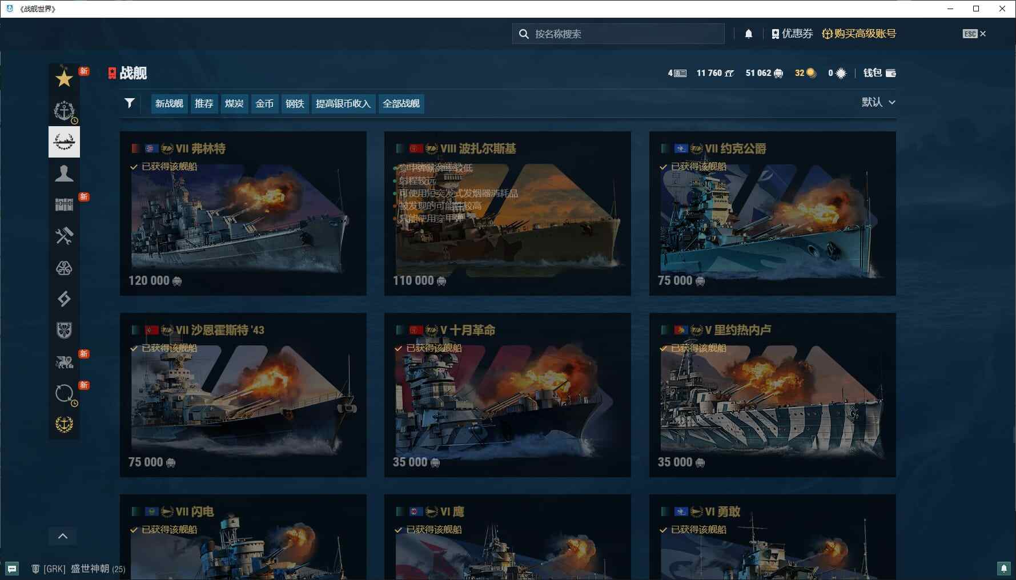This screenshot has height=580, width=1016.
Task: Select the warships category sidebar icon
Action: tap(64, 142)
